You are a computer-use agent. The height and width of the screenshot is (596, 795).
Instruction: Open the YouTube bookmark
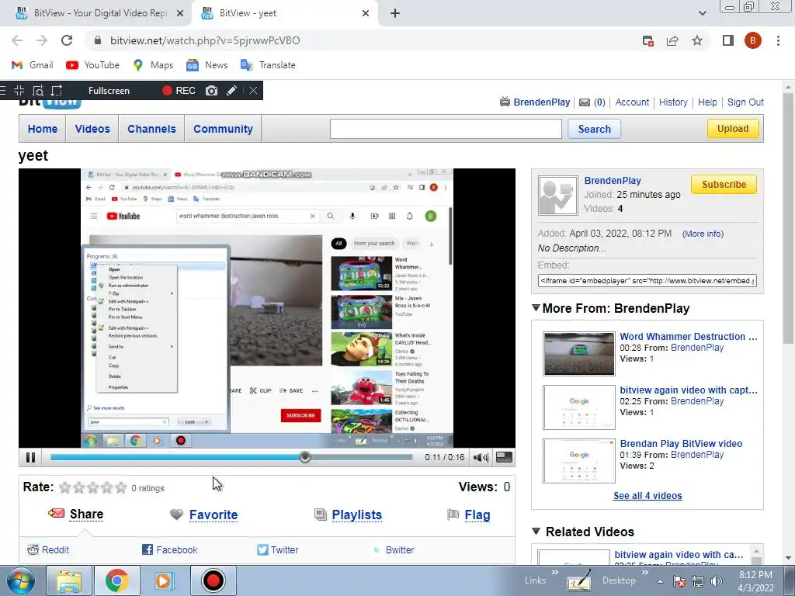coord(93,65)
